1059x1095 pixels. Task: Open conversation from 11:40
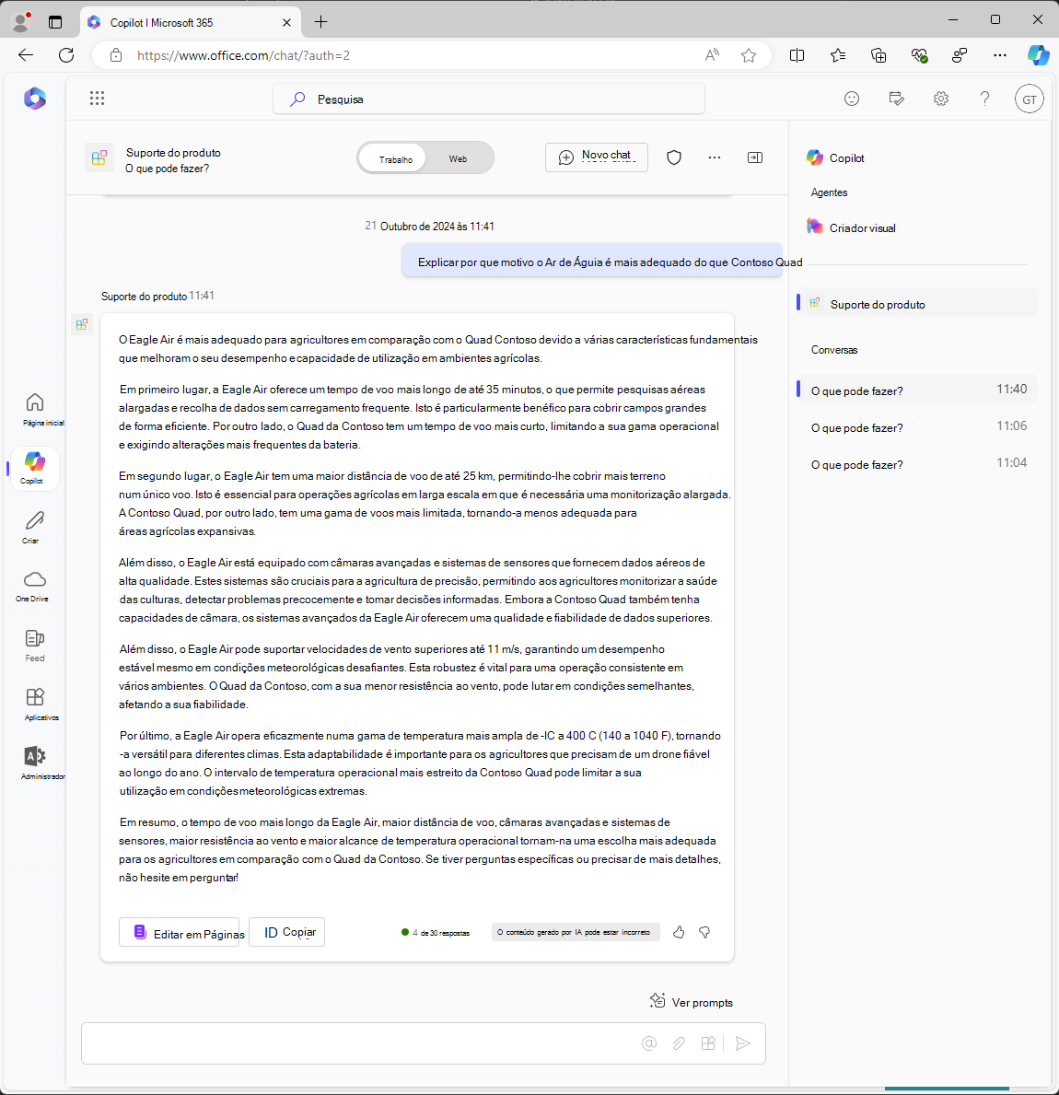pyautogui.click(x=916, y=390)
